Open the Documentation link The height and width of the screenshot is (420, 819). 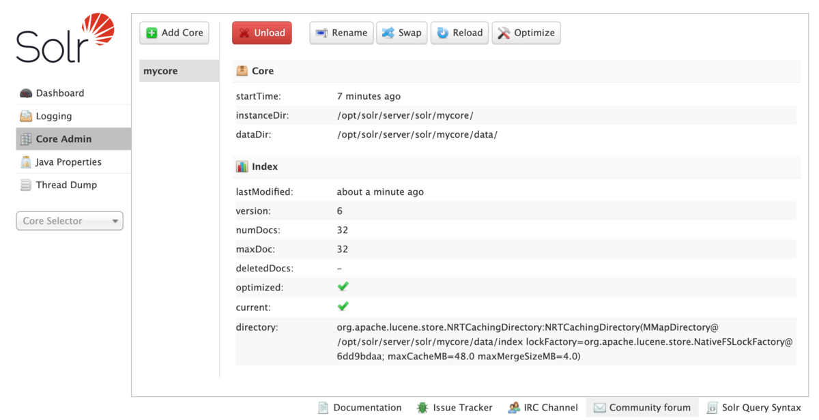tap(360, 408)
